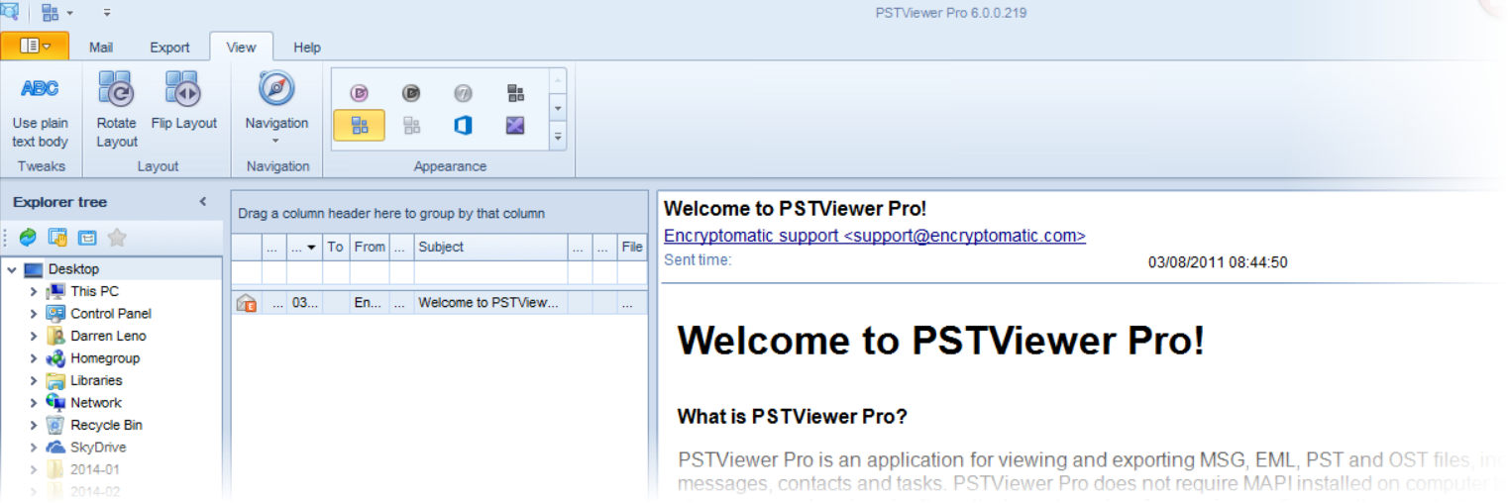
Task: Apply the purple Visual Studio theme
Action: pos(515,126)
